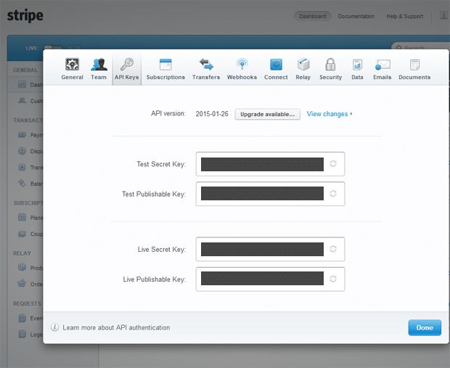This screenshot has width=450, height=368.
Task: Open the General settings tab
Action: (x=72, y=69)
